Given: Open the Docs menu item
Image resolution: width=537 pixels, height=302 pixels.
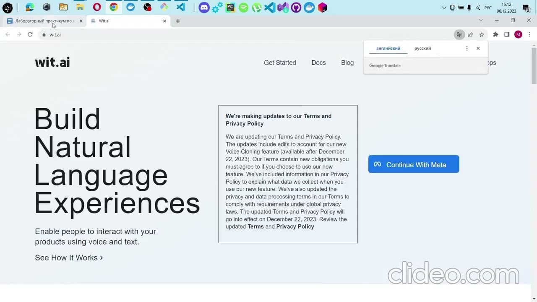Looking at the screenshot, I should pyautogui.click(x=318, y=62).
